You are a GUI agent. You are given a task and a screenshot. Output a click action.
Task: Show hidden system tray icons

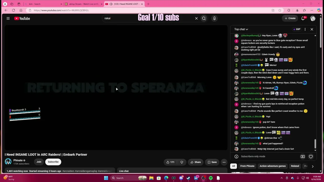point(281,178)
